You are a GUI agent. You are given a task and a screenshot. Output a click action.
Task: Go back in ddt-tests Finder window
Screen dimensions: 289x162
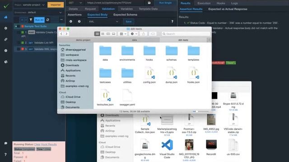[x=61, y=34]
